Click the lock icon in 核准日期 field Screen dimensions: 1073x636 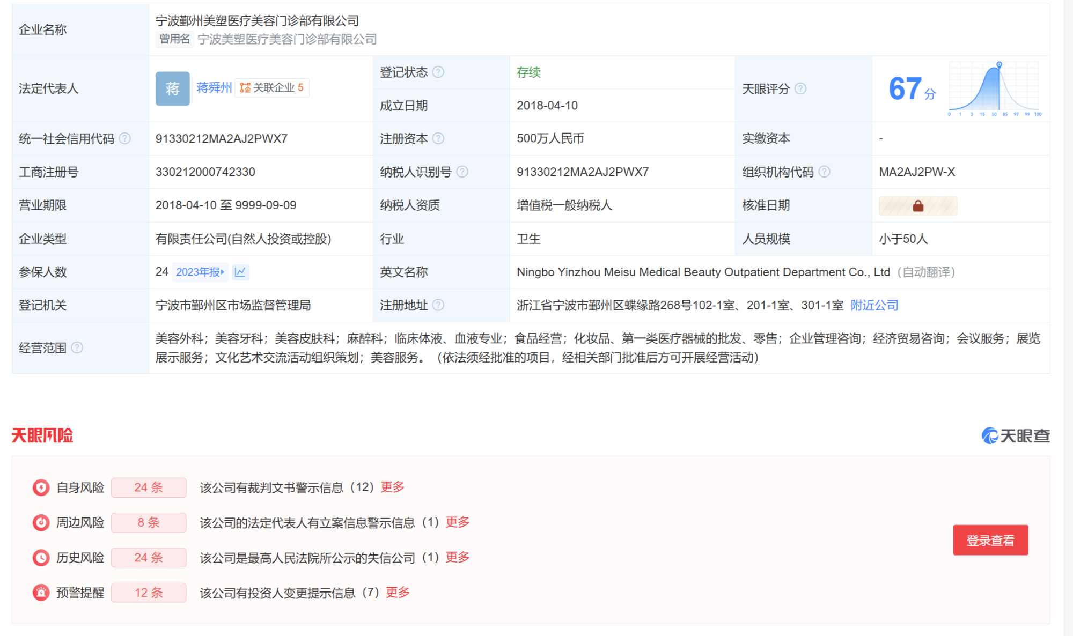click(918, 205)
